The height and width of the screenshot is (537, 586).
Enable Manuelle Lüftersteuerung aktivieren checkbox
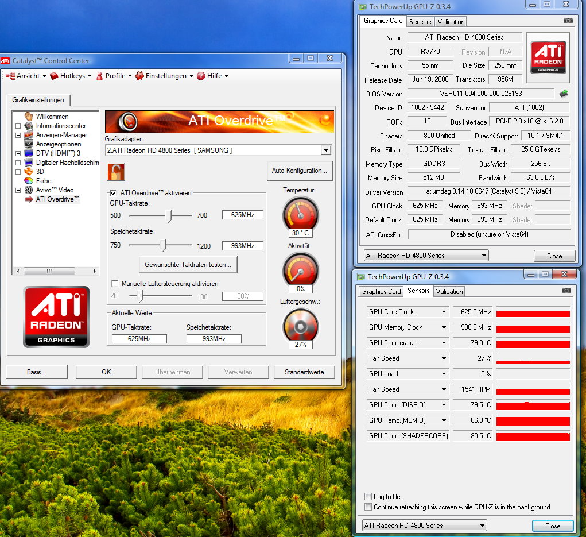[115, 283]
